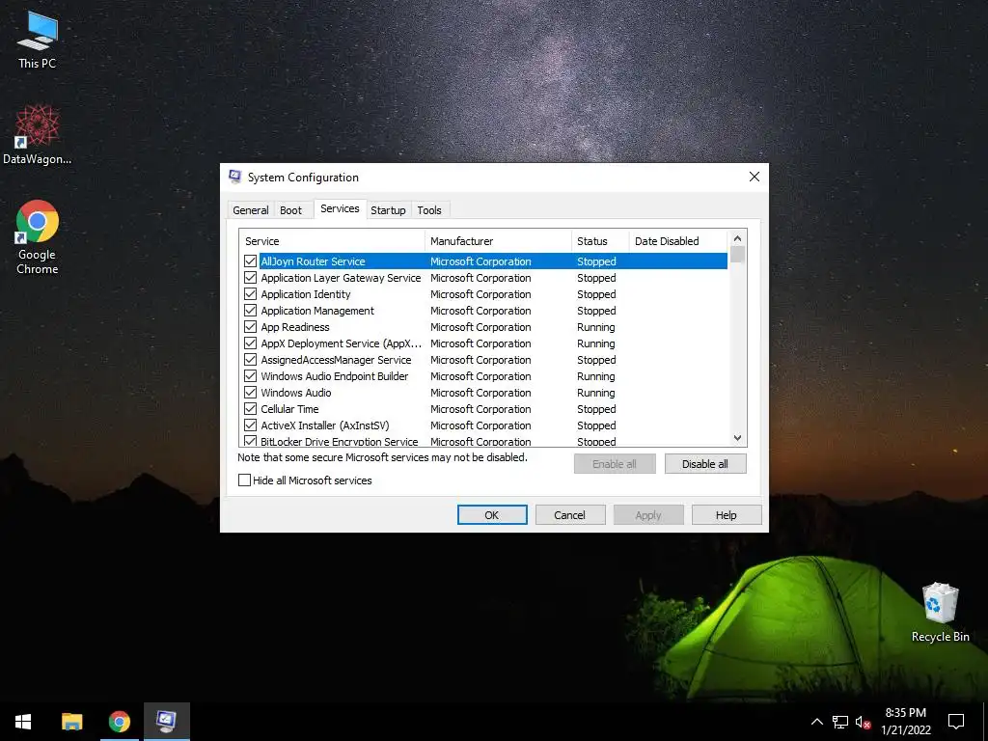
Task: Click the muted volume tray icon
Action: pos(863,722)
